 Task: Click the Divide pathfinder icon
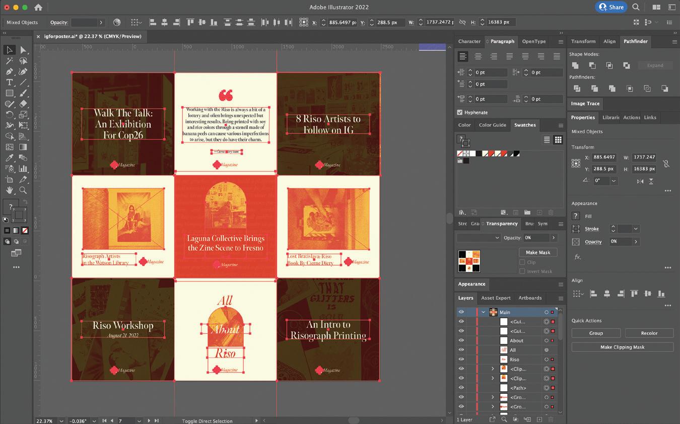[577, 88]
